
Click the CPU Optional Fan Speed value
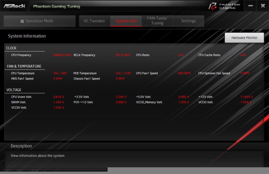pos(245,73)
